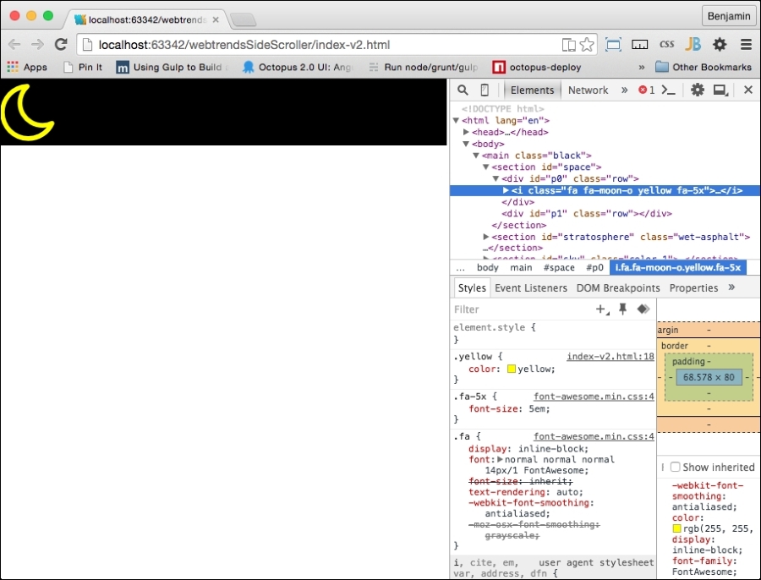Expand the font shorthand property triangle
The width and height of the screenshot is (761, 580).
click(500, 460)
